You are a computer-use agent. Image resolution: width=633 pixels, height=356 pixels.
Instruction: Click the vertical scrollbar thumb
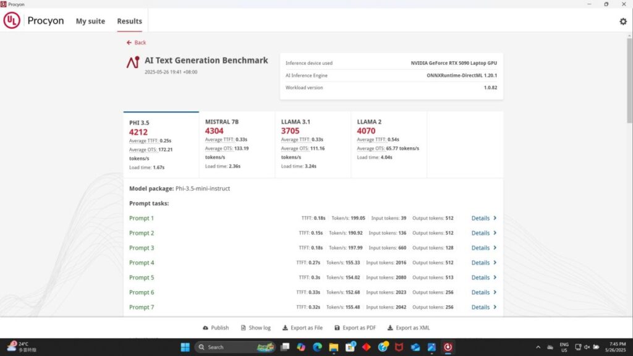[x=629, y=81]
